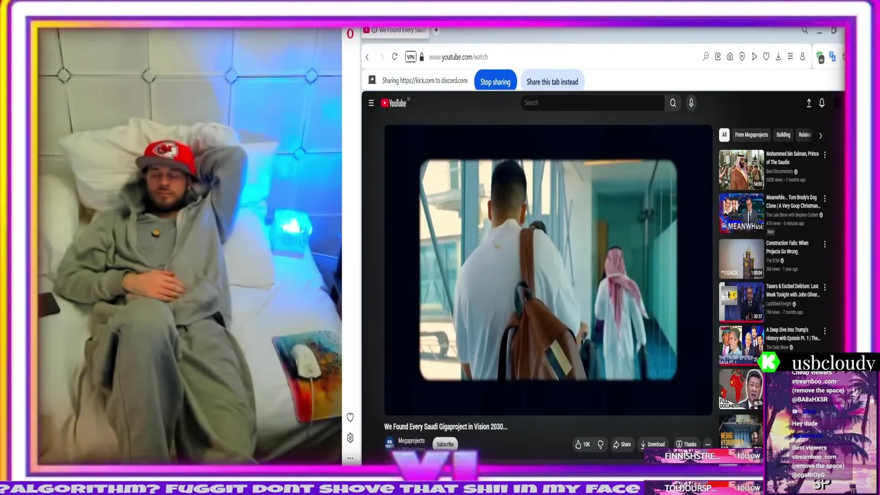This screenshot has width=880, height=495.
Task: Open browser tab search magnifier
Action: point(804,30)
